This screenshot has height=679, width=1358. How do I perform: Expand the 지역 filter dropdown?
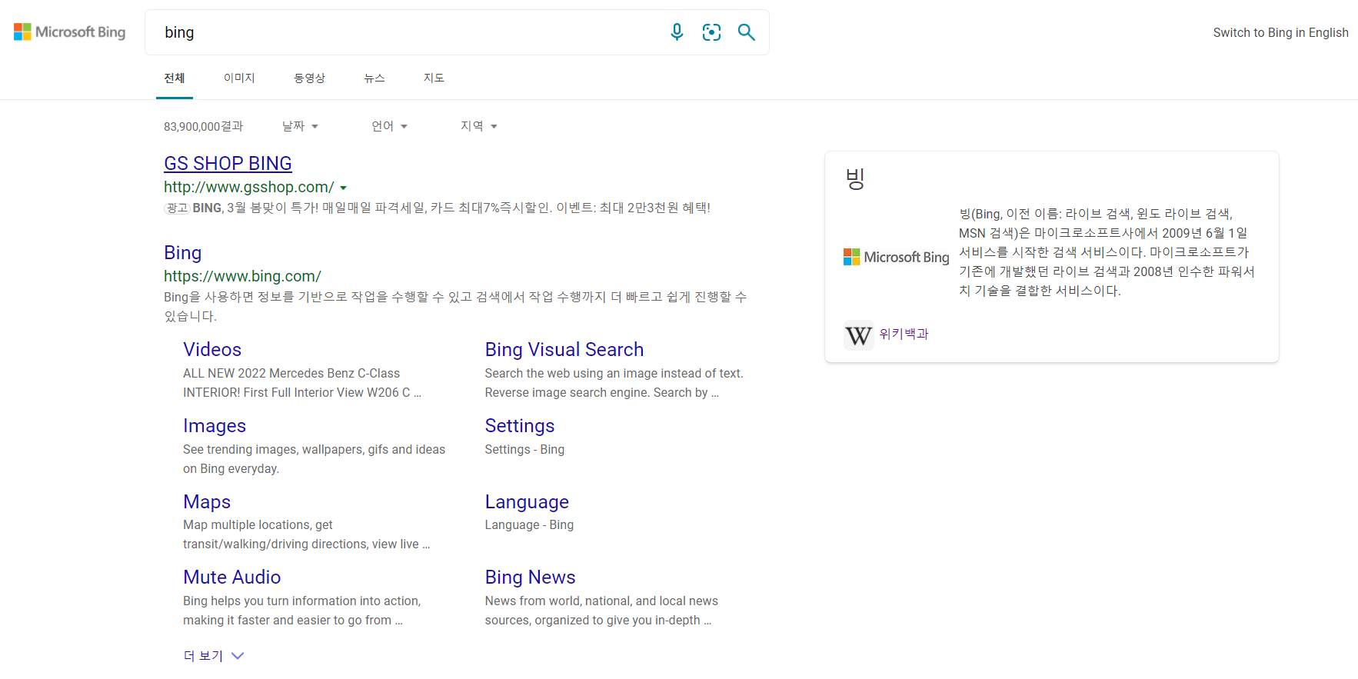click(478, 126)
